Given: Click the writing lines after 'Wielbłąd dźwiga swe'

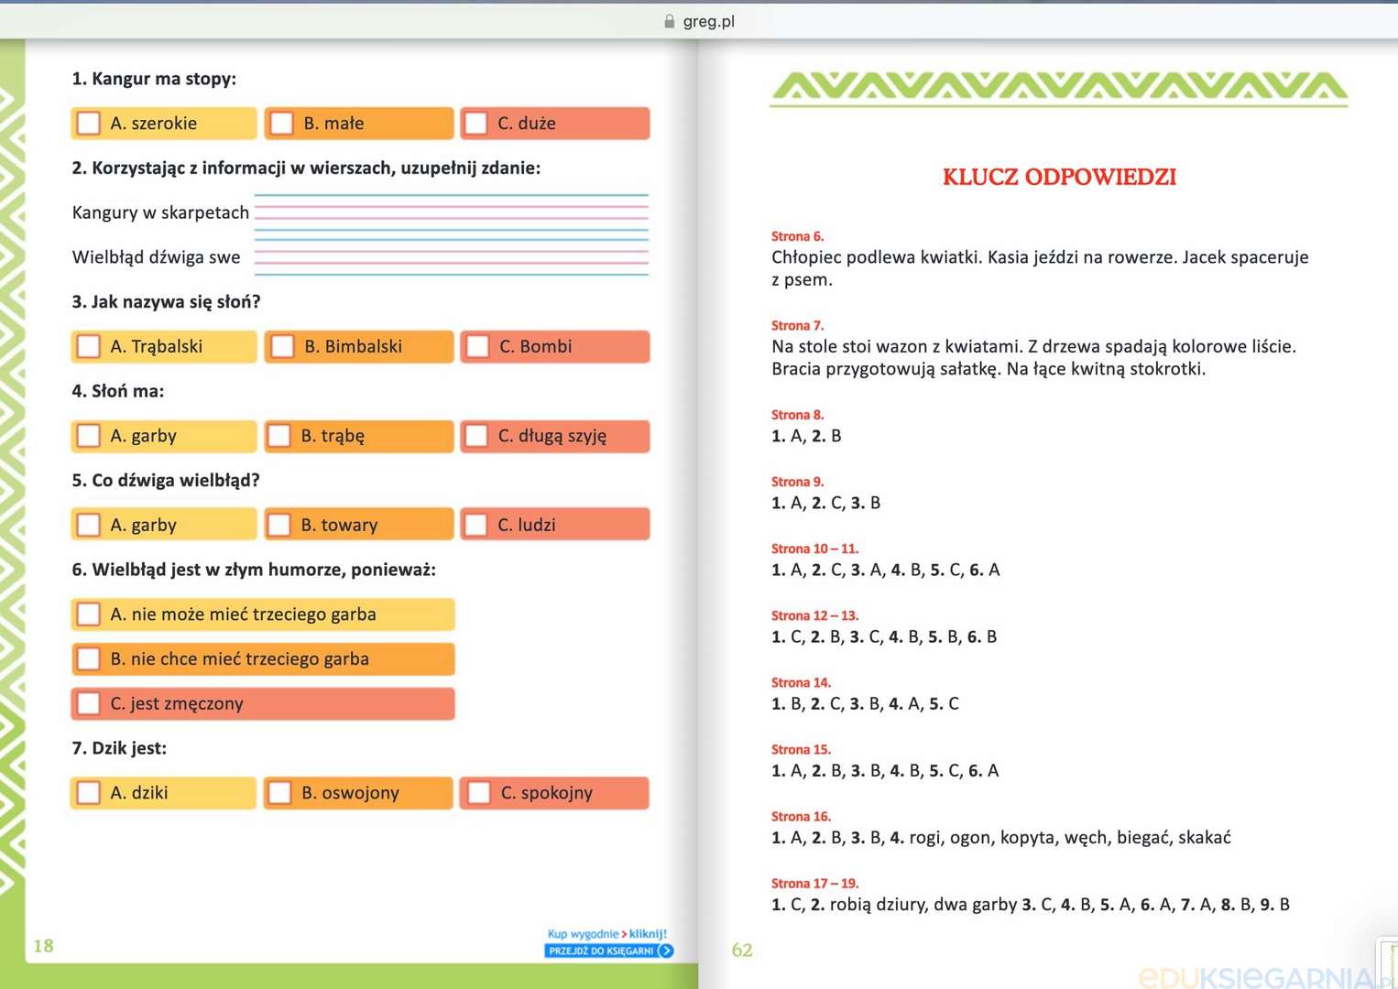Looking at the screenshot, I should point(452,257).
